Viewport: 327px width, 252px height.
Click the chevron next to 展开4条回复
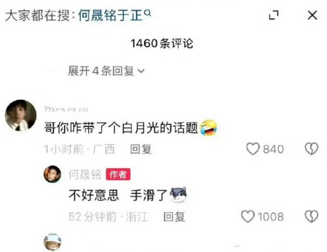141,71
